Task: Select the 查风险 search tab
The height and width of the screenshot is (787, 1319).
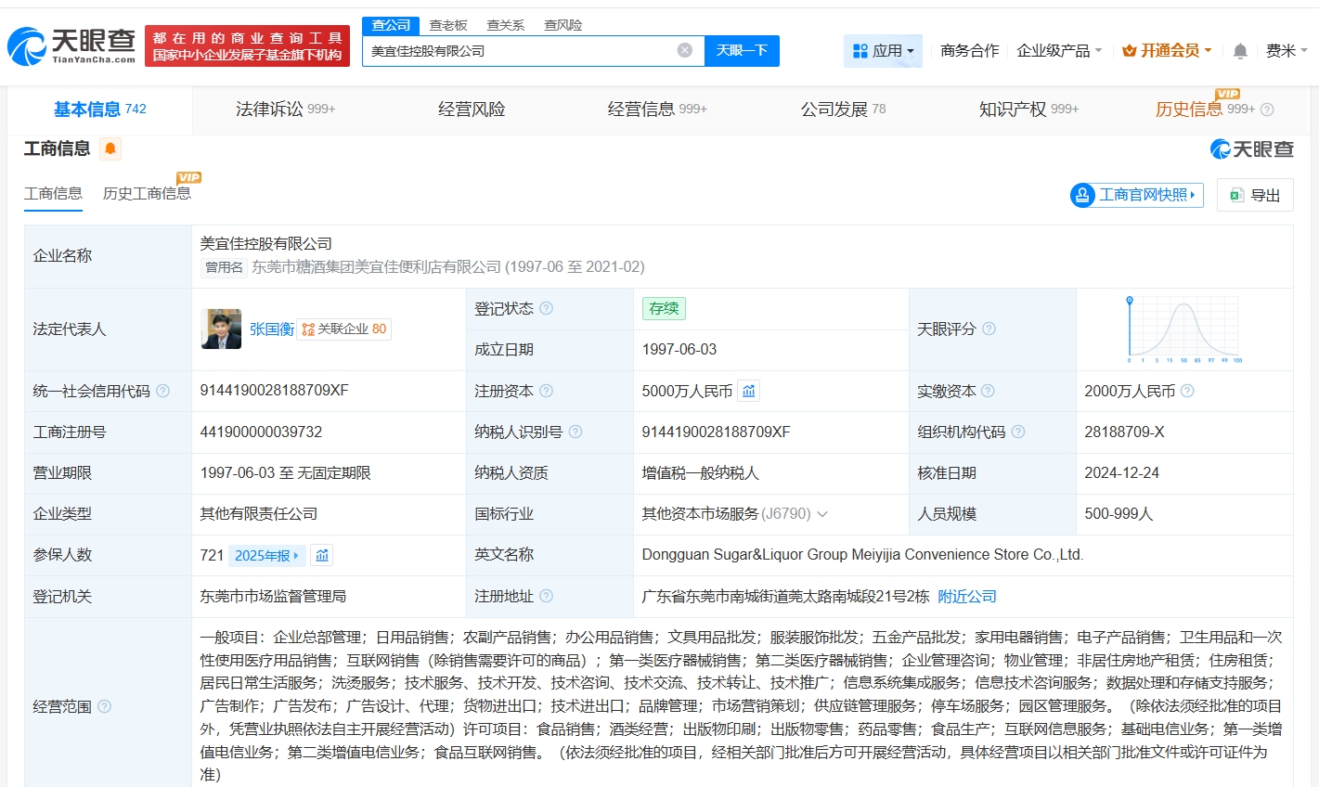Action: [563, 25]
